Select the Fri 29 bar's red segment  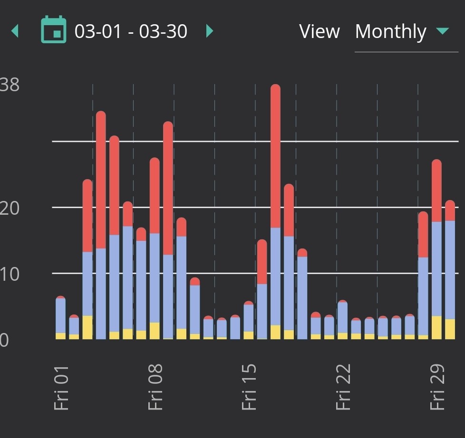click(x=436, y=191)
